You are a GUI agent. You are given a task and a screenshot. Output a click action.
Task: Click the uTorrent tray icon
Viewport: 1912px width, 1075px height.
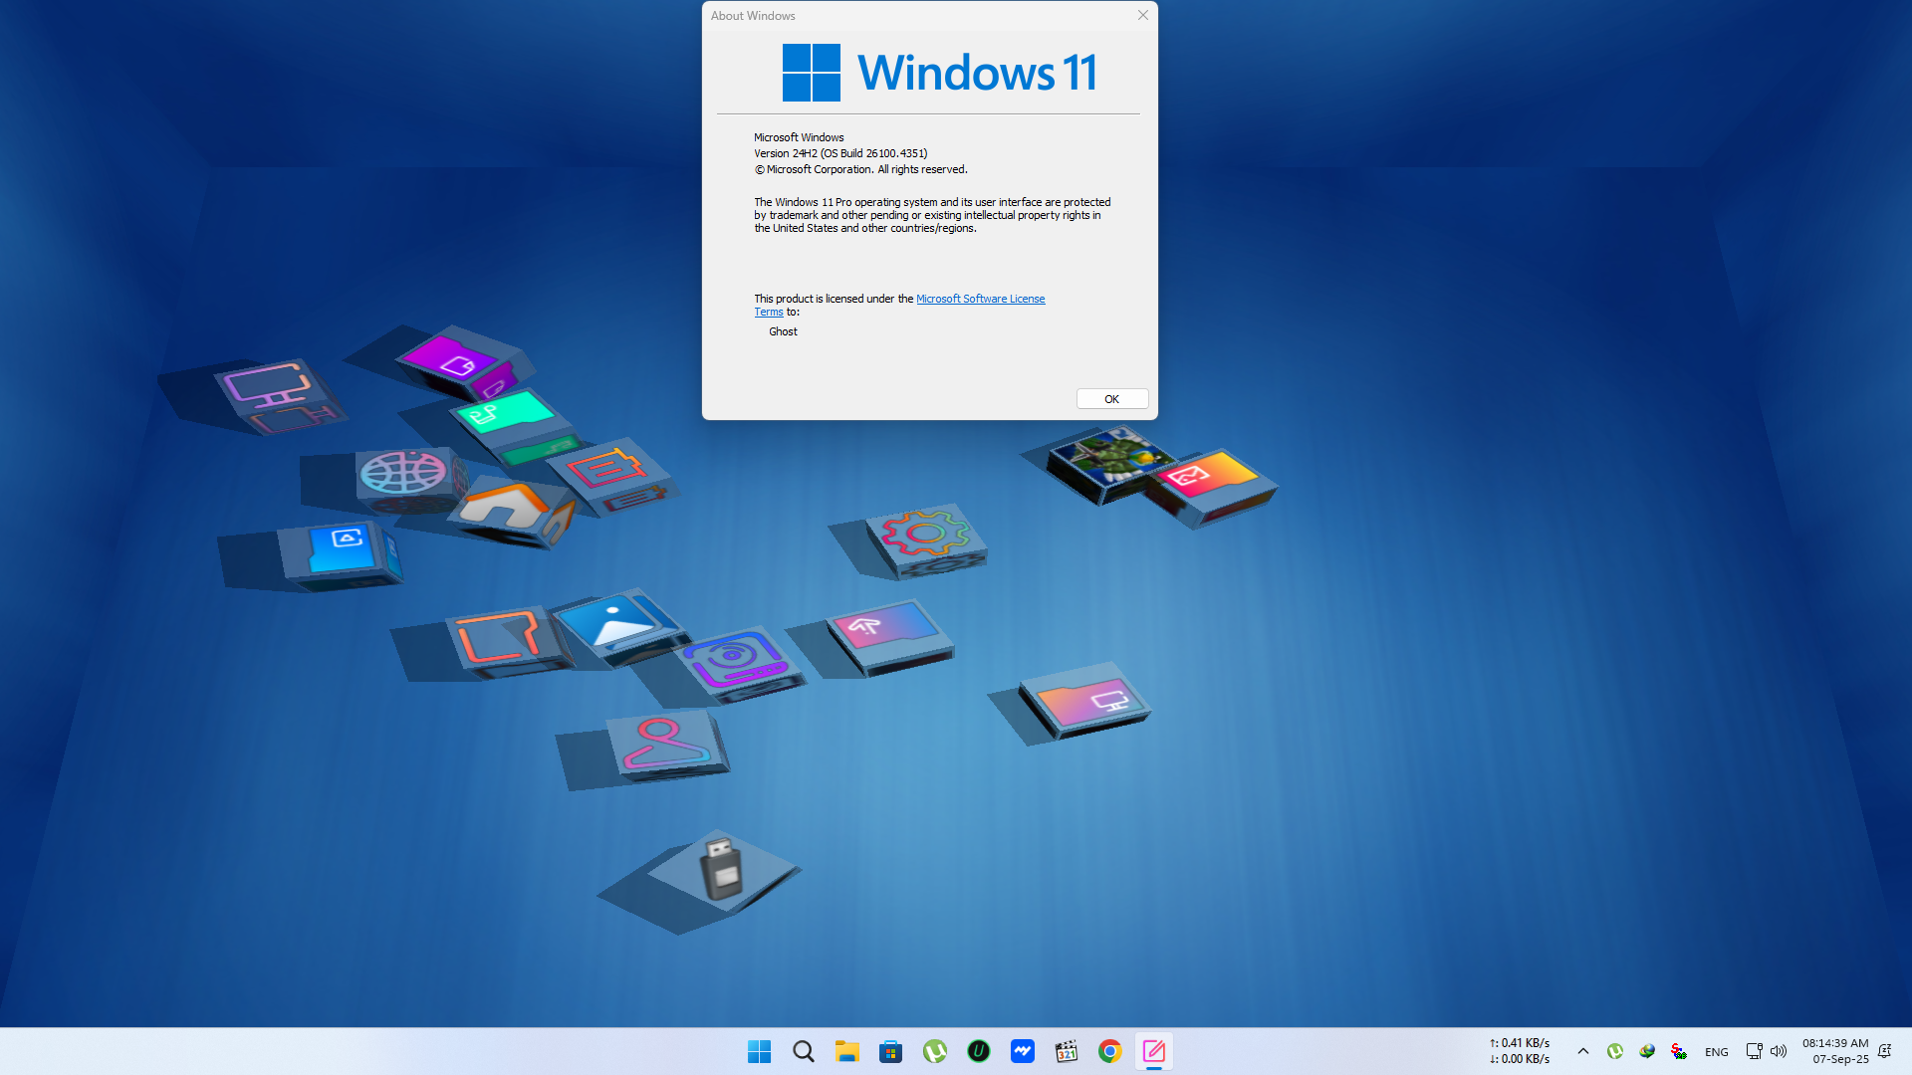(1615, 1051)
